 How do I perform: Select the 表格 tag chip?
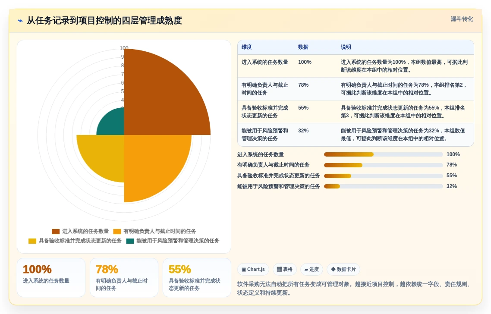click(x=284, y=269)
